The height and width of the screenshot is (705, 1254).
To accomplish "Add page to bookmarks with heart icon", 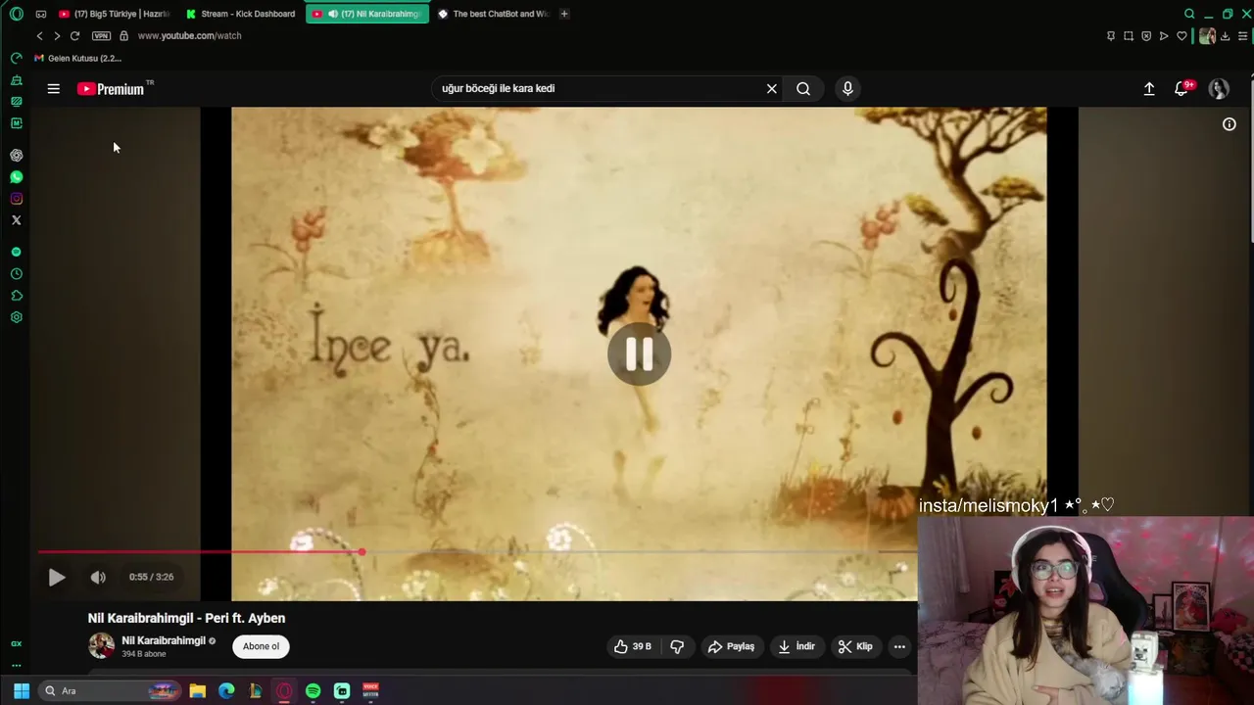I will pos(1182,36).
